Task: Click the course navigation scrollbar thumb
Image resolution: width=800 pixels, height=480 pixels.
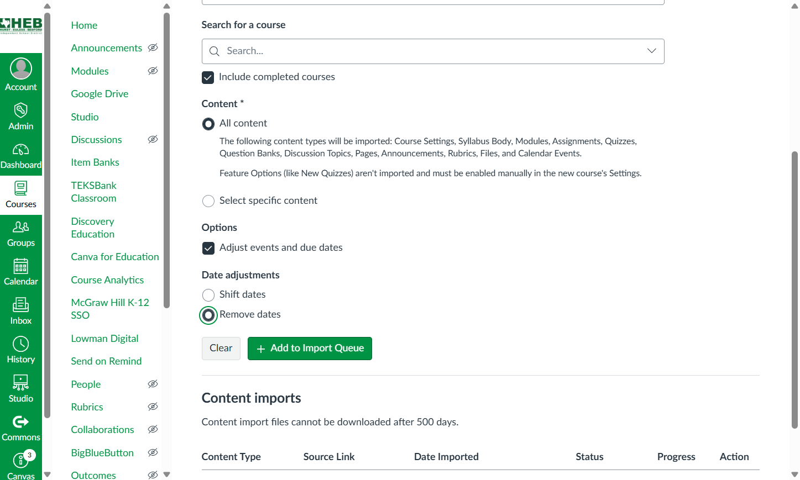Action: point(166,160)
